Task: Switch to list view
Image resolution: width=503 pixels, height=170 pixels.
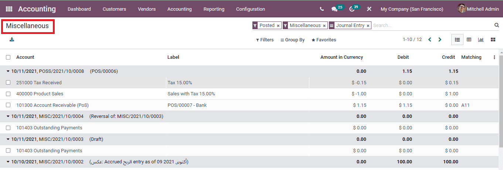Action: 457,40
